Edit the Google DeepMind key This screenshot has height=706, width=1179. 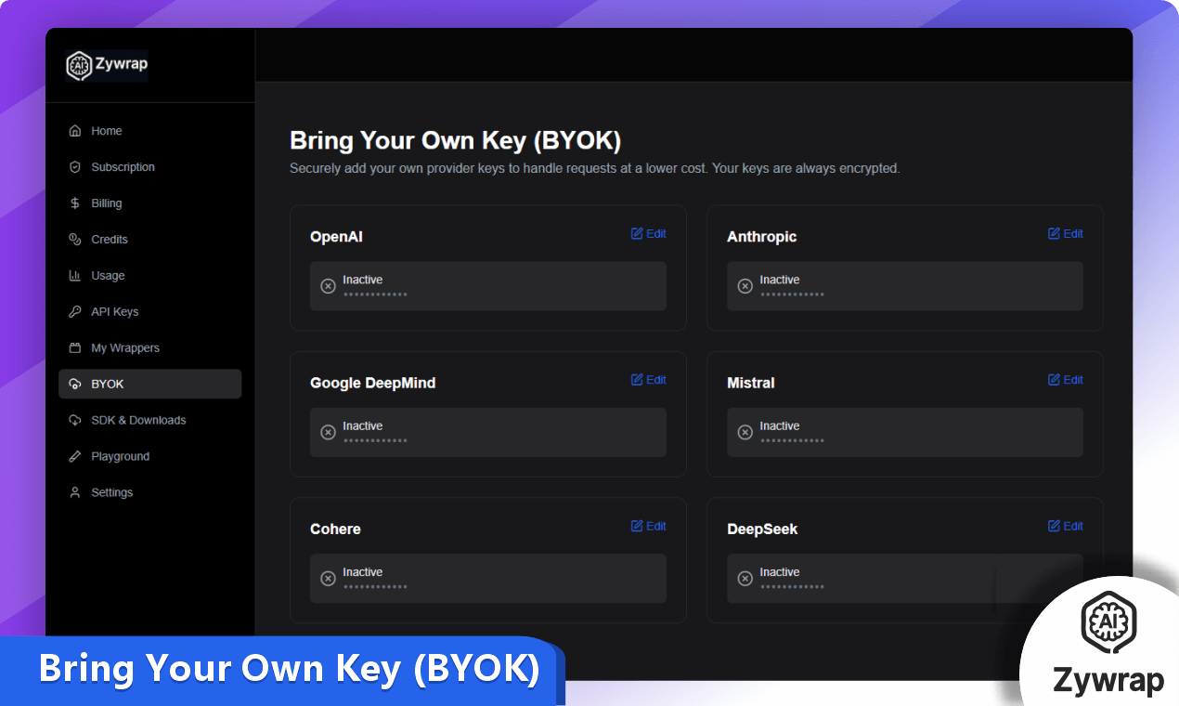[648, 380]
